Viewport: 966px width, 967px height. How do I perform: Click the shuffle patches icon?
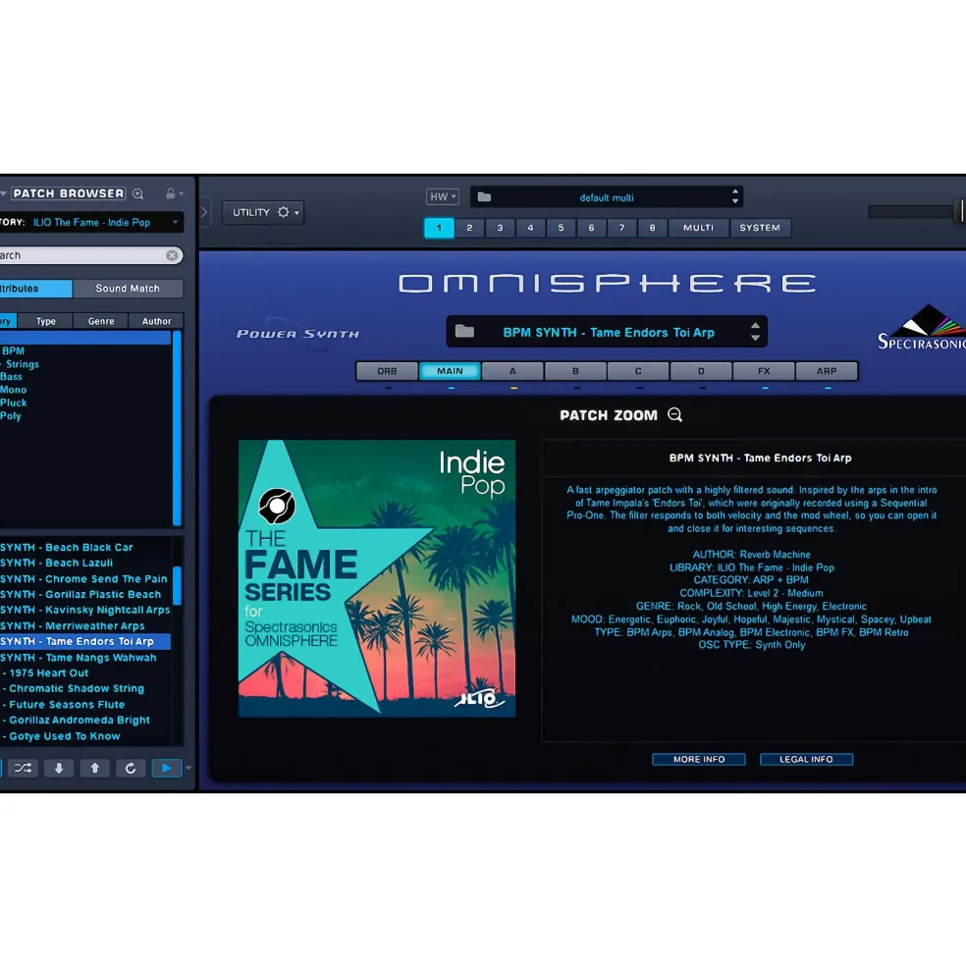coord(23,768)
